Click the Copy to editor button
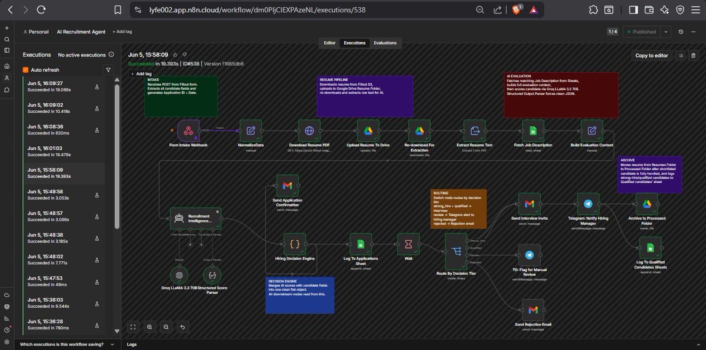 652,55
